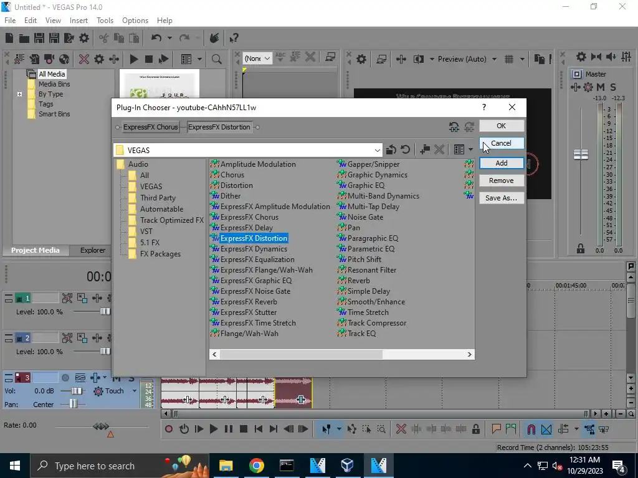The image size is (638, 478).
Task: Open project Properties gear icon in toolbar
Action: pos(84,38)
